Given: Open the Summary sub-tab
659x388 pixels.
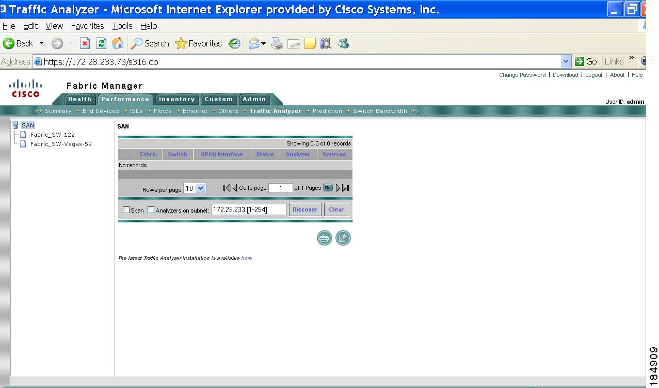Looking at the screenshot, I should [x=58, y=111].
